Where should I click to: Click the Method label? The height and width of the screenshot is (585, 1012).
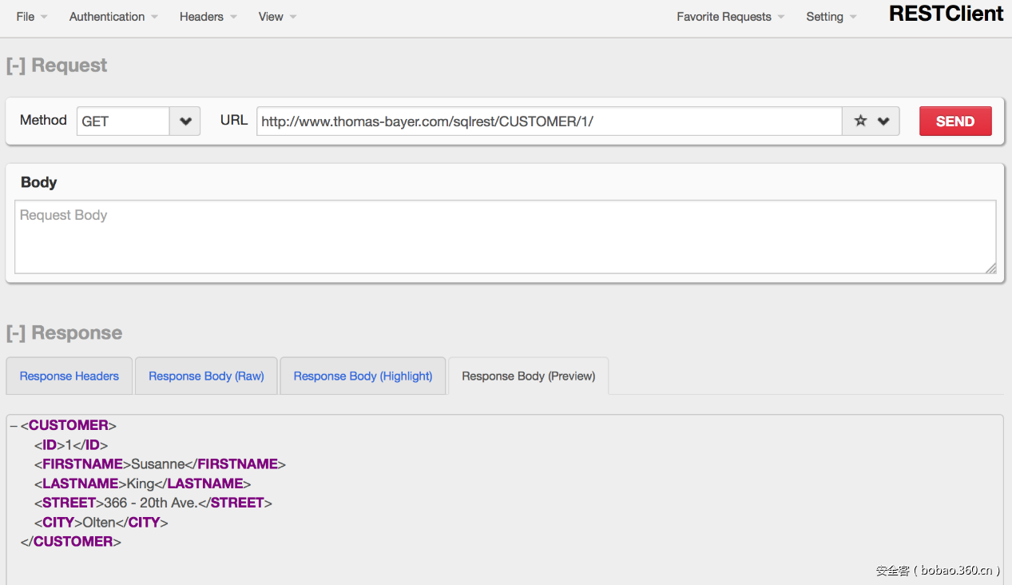coord(43,120)
